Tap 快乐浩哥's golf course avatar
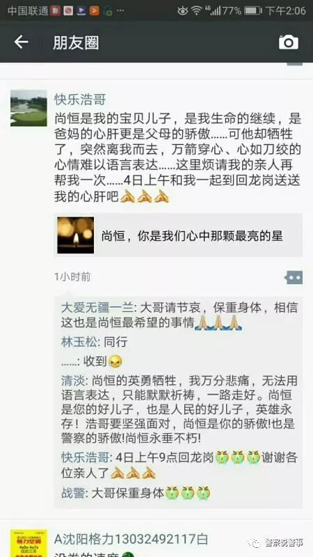Image resolution: width=313 pixels, height=557 pixels. pyautogui.click(x=29, y=108)
